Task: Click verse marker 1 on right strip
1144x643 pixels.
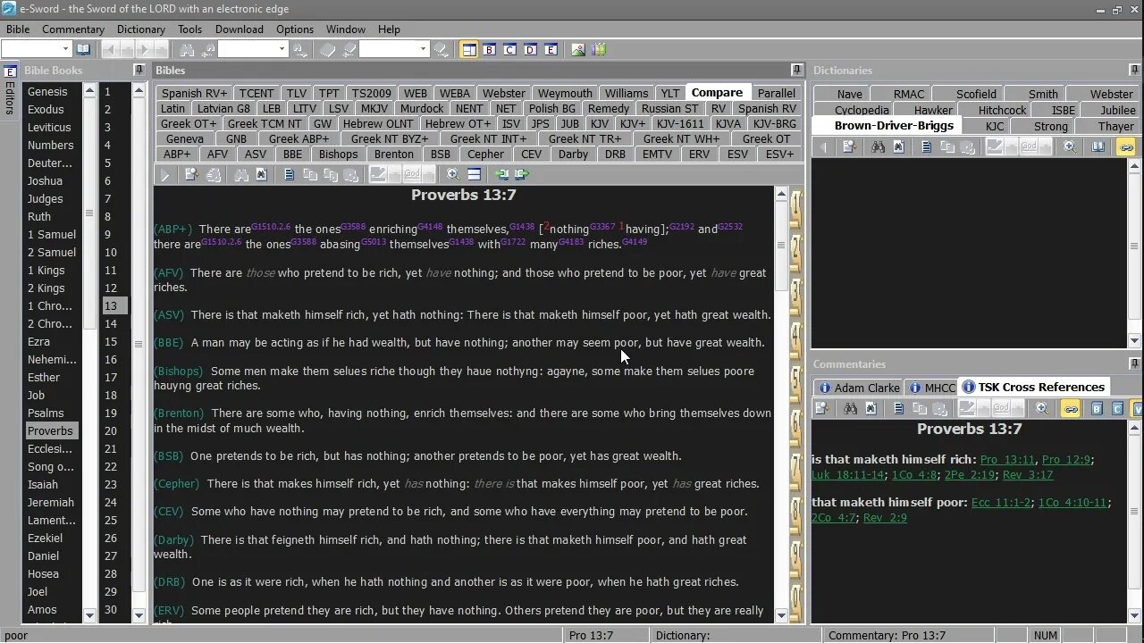Action: click(796, 207)
